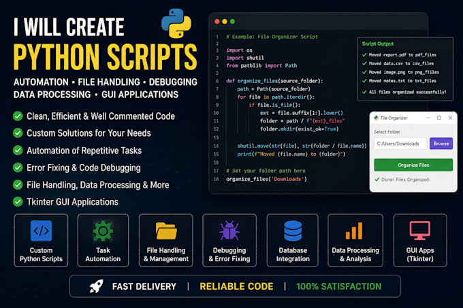
Task: Click the RELIABLE CODE text
Action: 236,286
